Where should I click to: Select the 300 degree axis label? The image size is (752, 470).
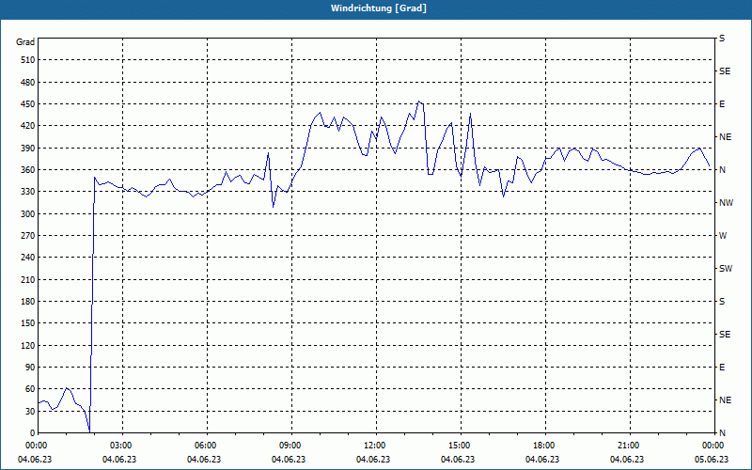[28, 214]
